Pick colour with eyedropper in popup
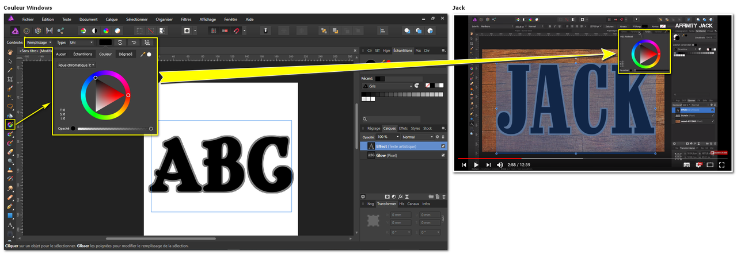The image size is (737, 254). 143,54
